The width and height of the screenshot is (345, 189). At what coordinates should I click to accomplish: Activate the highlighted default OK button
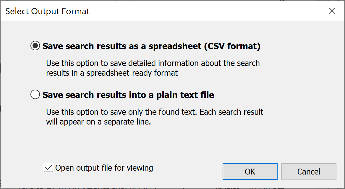250,172
